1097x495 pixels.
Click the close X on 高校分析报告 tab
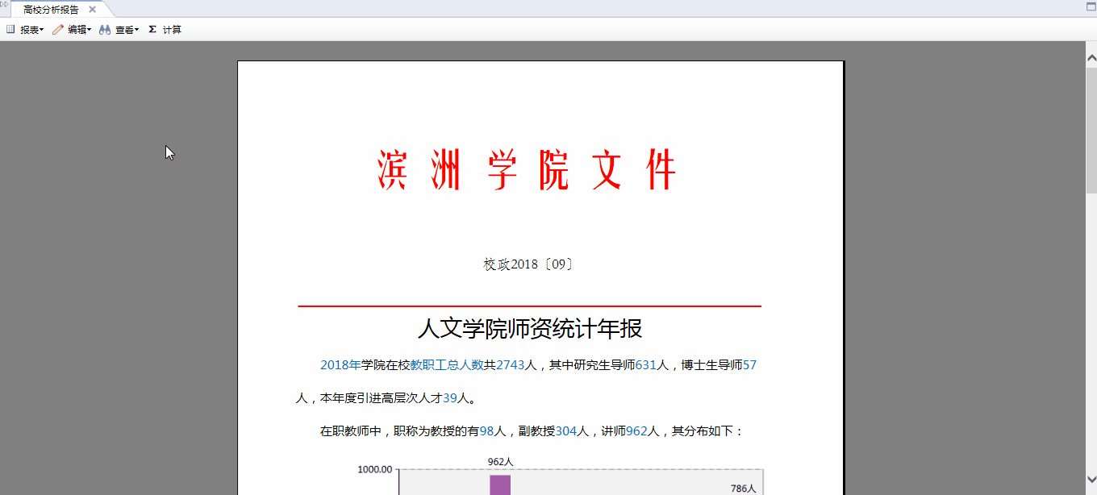(x=92, y=10)
